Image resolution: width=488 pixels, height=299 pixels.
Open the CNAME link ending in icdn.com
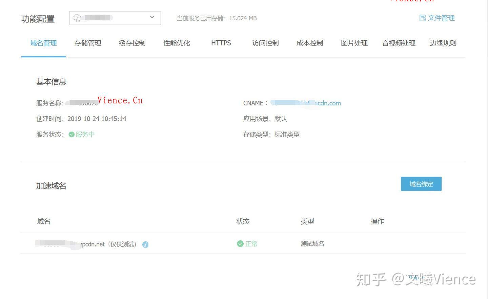305,103
